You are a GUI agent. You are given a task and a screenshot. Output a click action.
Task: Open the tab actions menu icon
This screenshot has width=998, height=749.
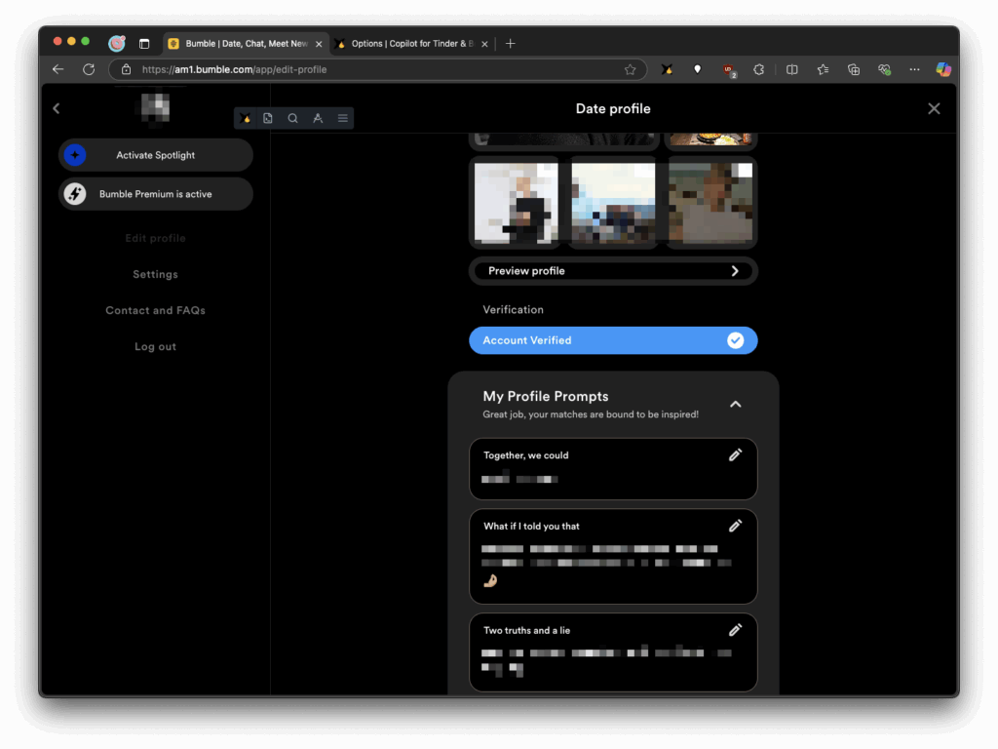coord(144,44)
